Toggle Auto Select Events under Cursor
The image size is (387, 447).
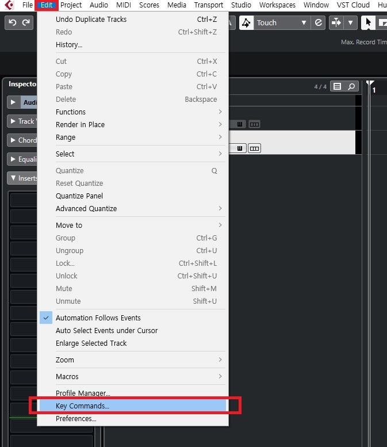133,330
